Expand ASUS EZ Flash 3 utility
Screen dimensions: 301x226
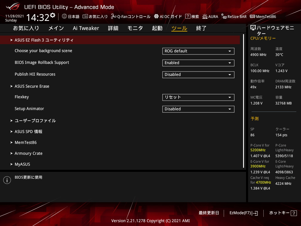point(120,40)
